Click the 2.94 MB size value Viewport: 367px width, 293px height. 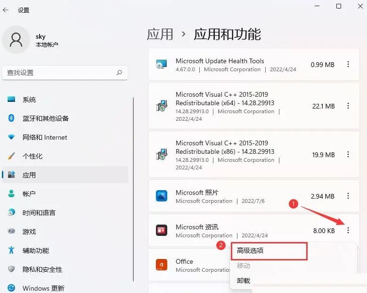pyautogui.click(x=323, y=196)
